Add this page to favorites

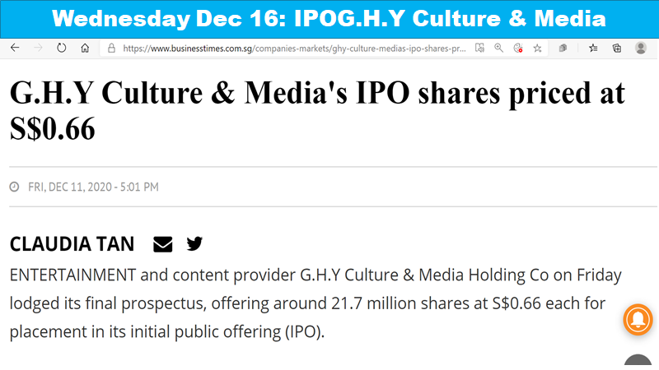[538, 49]
